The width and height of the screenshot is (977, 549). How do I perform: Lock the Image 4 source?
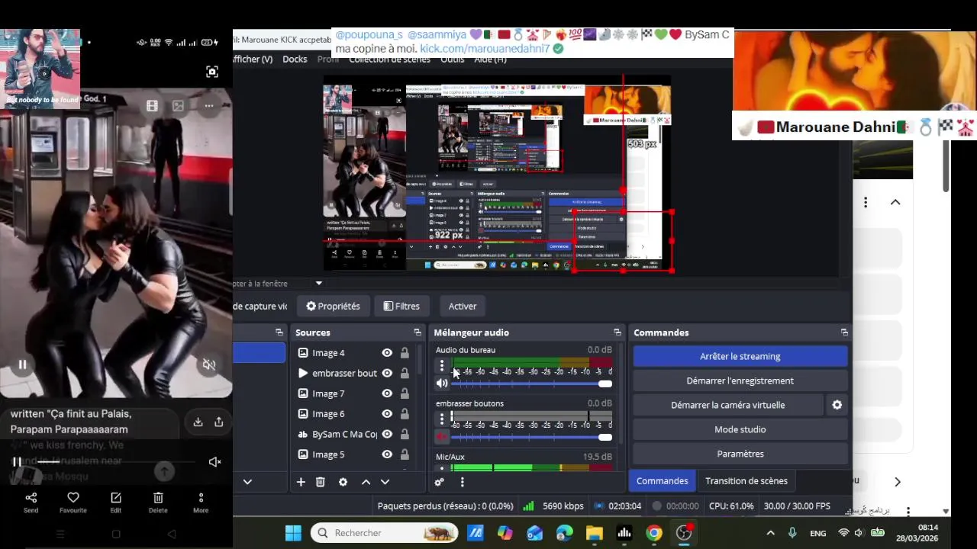tap(405, 353)
